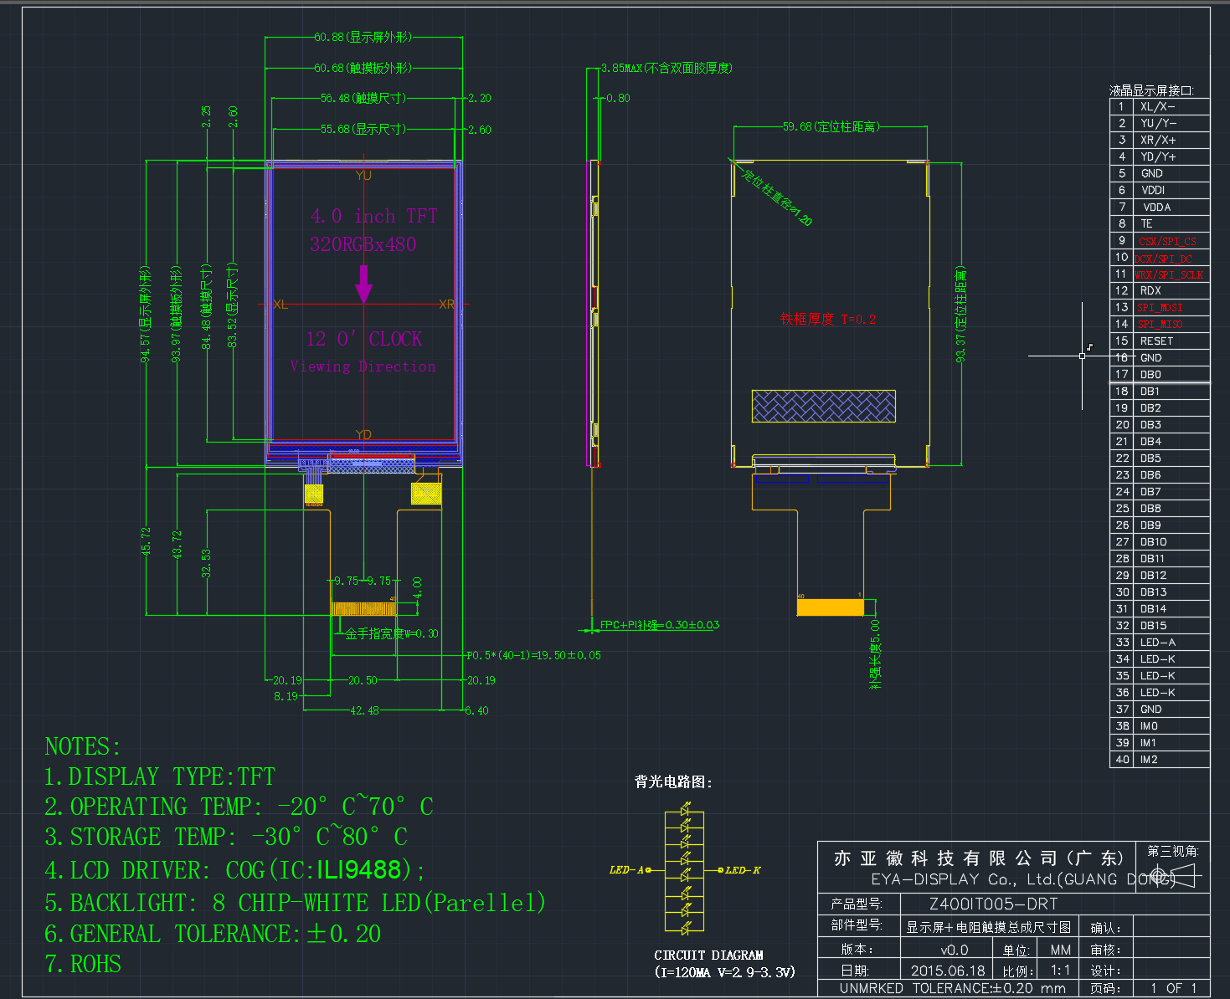The image size is (1230, 999).
Task: Select the 'VDDI' pin 6 entry
Action: coord(1153,190)
